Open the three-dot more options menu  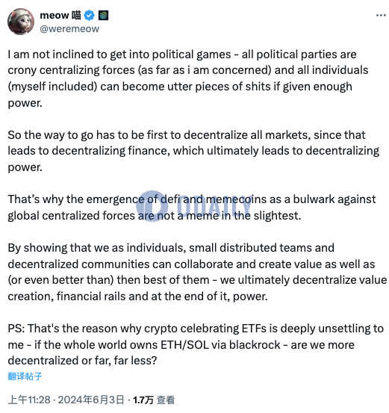click(x=381, y=15)
